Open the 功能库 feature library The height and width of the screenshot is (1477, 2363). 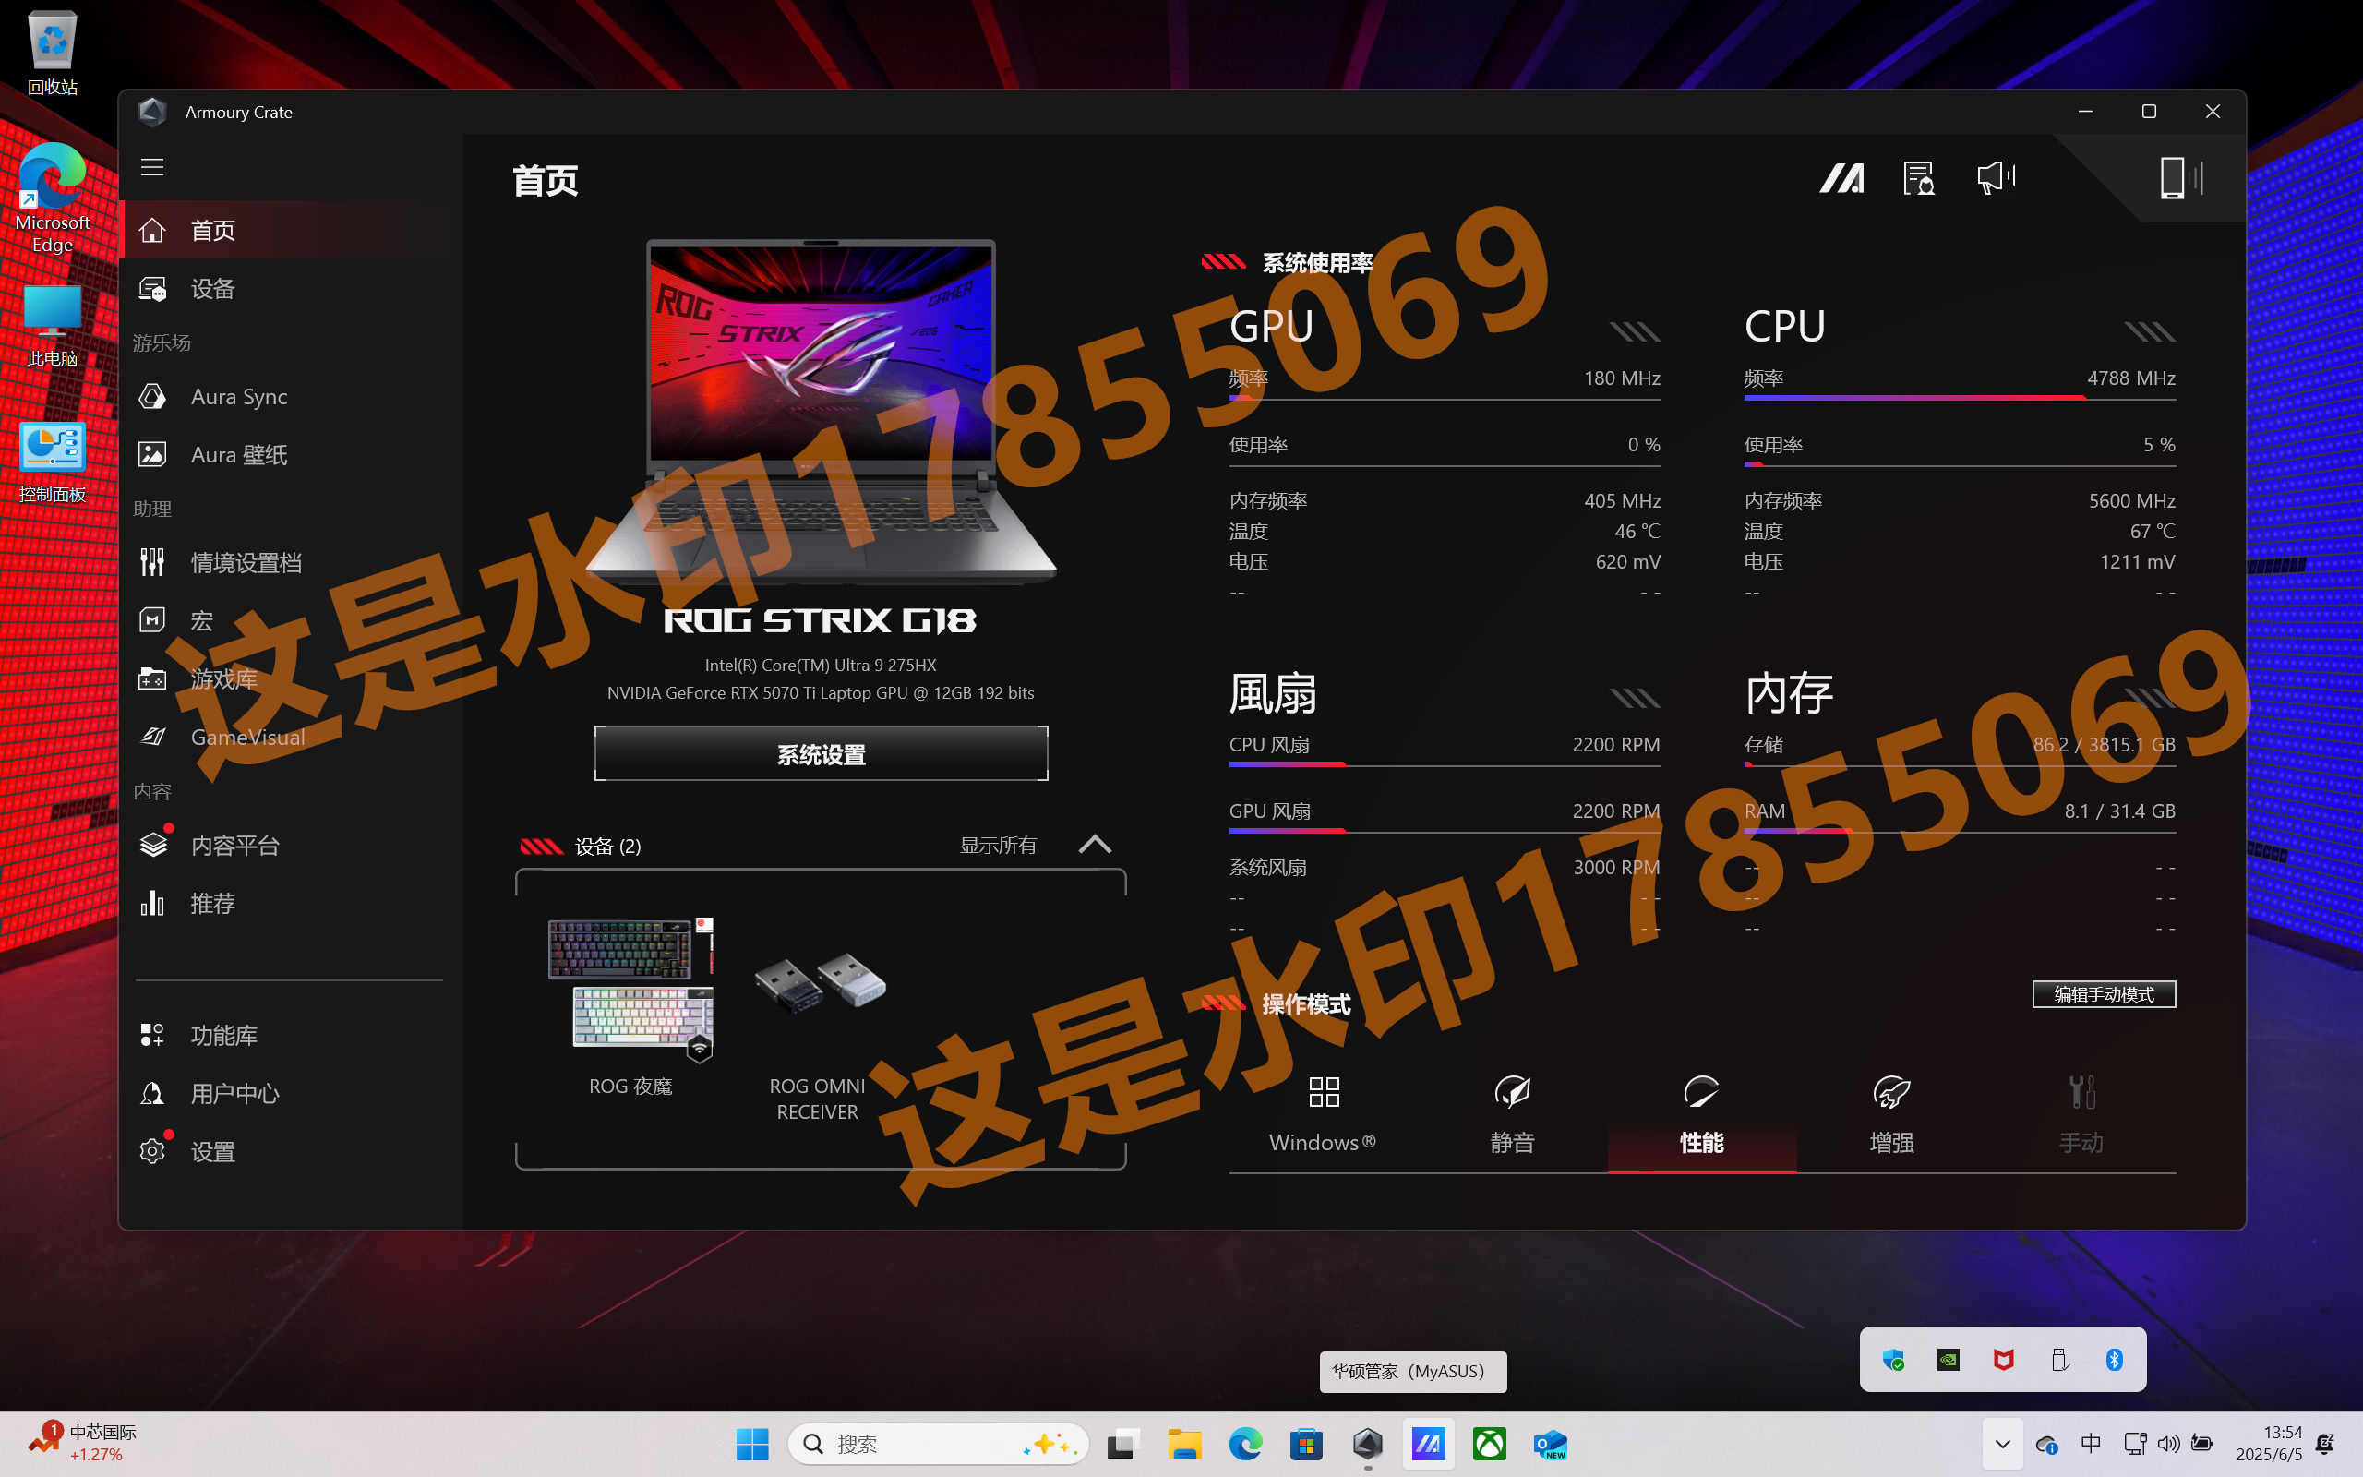click(x=223, y=1035)
